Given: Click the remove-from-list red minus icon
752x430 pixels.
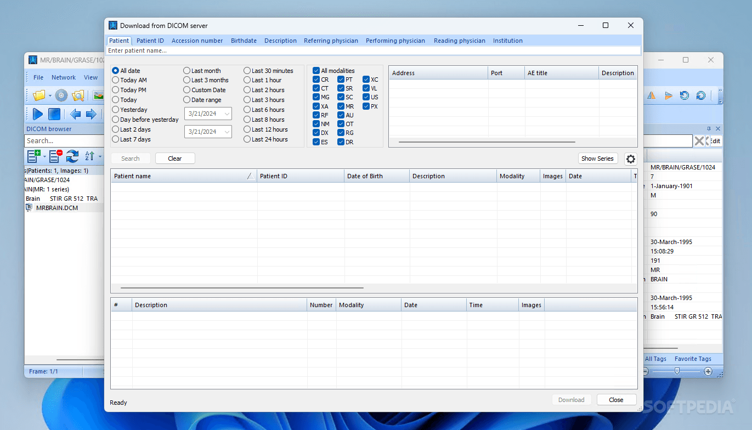Looking at the screenshot, I should point(55,156).
